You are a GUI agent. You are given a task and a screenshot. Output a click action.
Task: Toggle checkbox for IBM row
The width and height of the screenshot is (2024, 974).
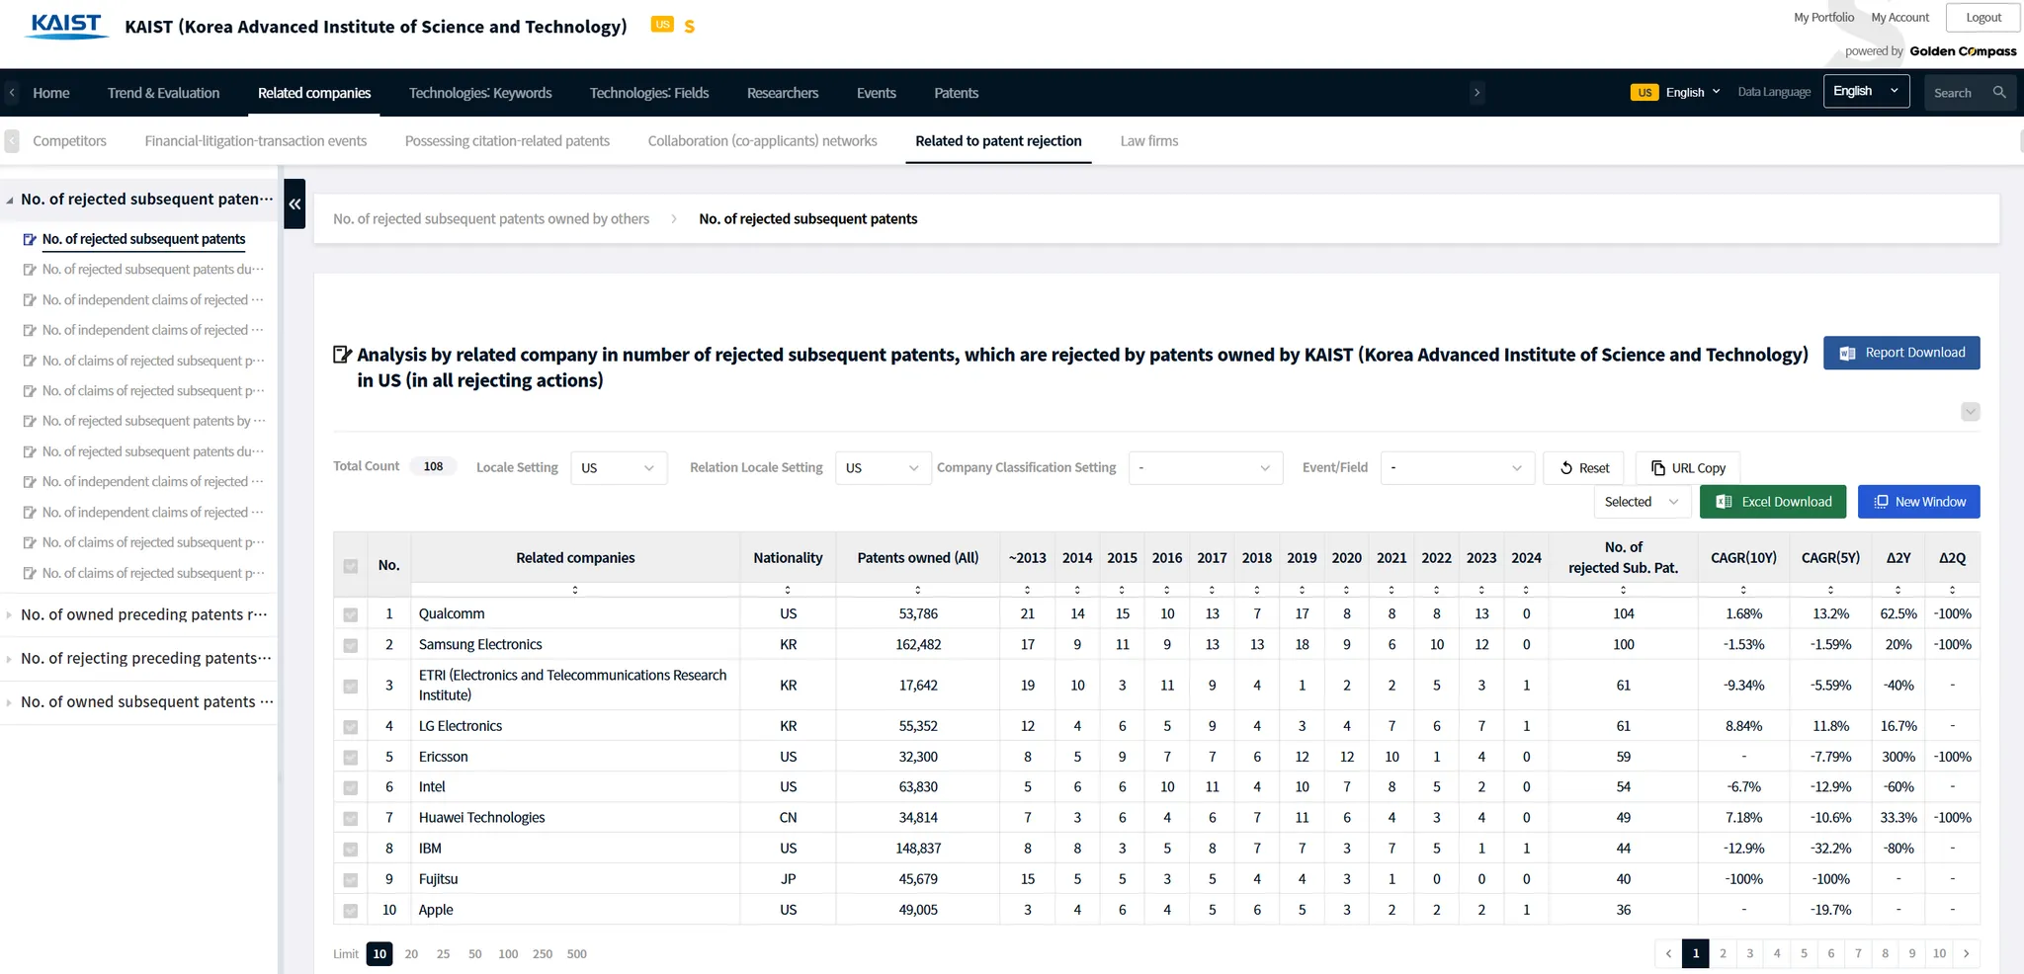(350, 850)
